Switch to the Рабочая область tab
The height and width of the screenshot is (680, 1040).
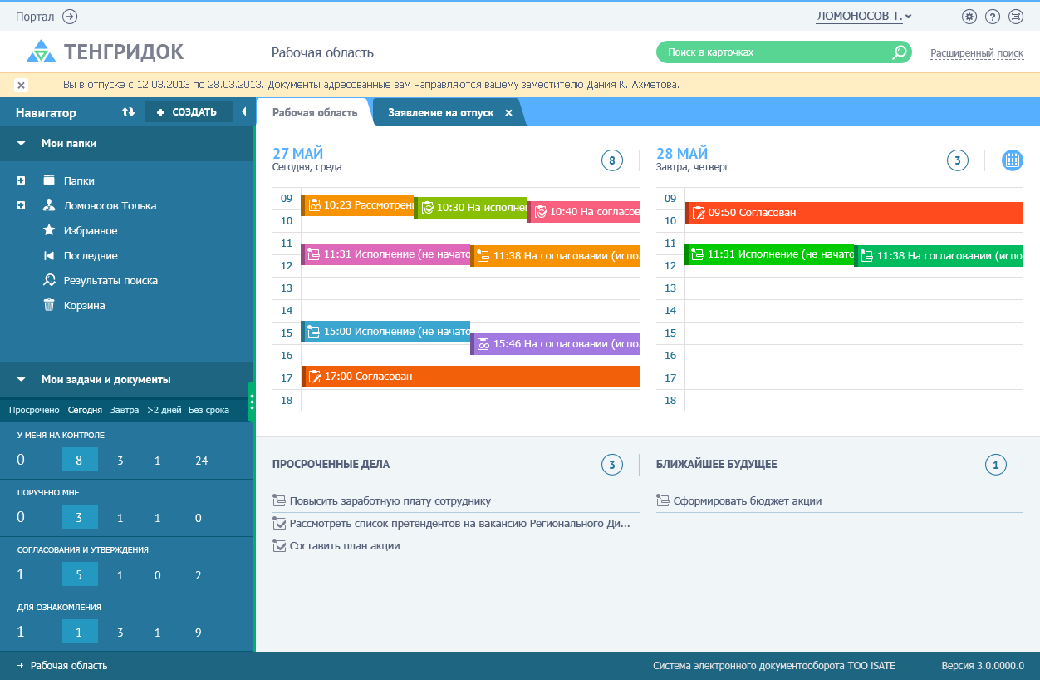(x=315, y=112)
